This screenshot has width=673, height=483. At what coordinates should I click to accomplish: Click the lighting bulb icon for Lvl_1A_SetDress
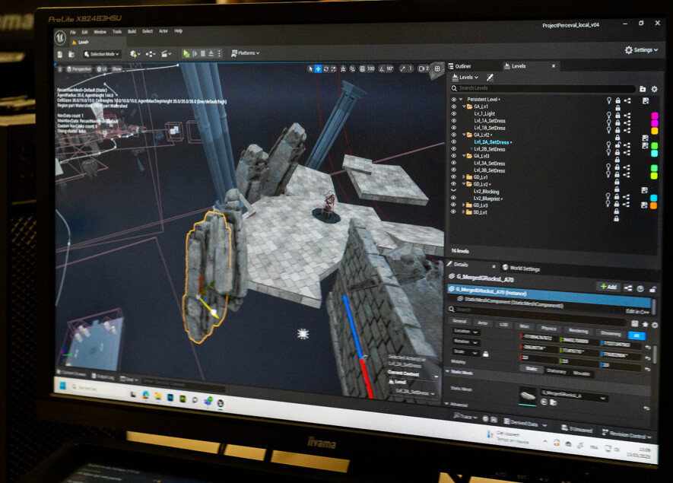coord(608,122)
